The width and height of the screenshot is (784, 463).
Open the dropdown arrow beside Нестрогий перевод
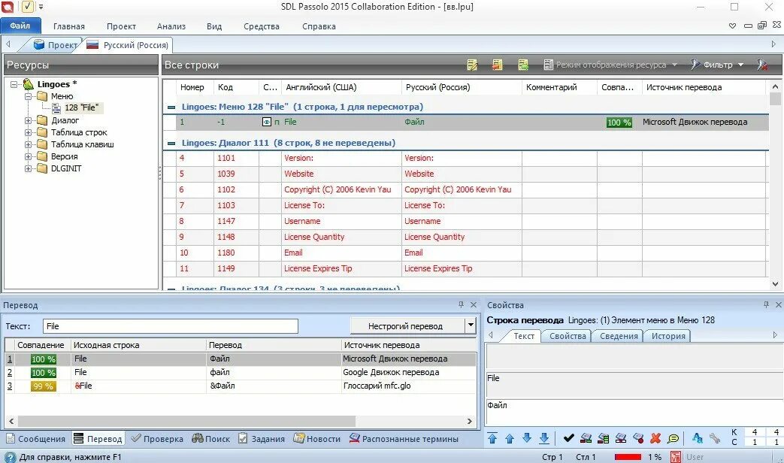[471, 325]
